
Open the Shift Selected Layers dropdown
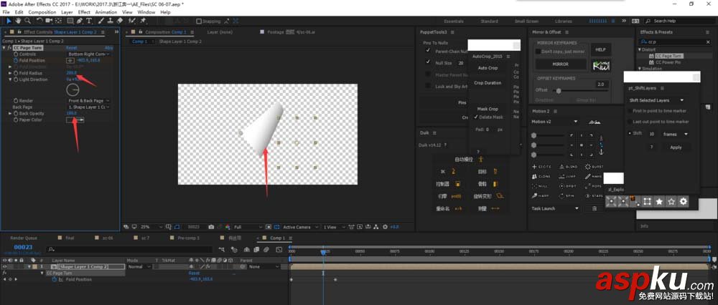(656, 100)
